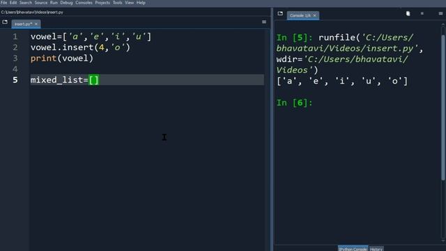Click line number 2 in the editor

click(15, 47)
